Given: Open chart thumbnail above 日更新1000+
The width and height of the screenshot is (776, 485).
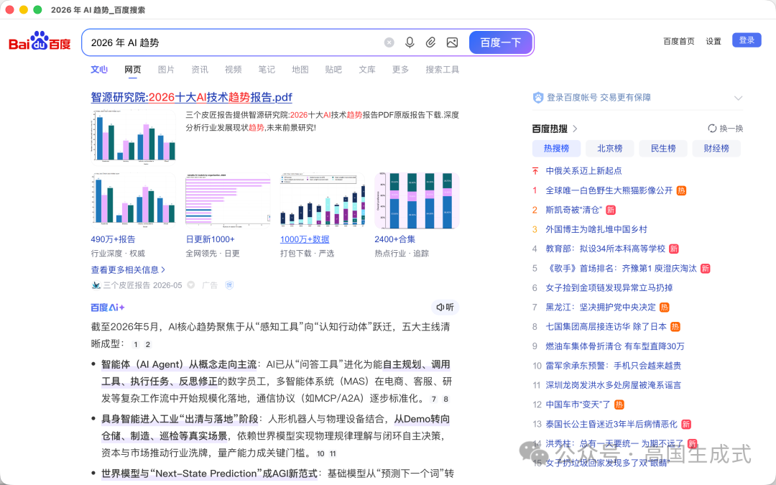Looking at the screenshot, I should pyautogui.click(x=228, y=200).
